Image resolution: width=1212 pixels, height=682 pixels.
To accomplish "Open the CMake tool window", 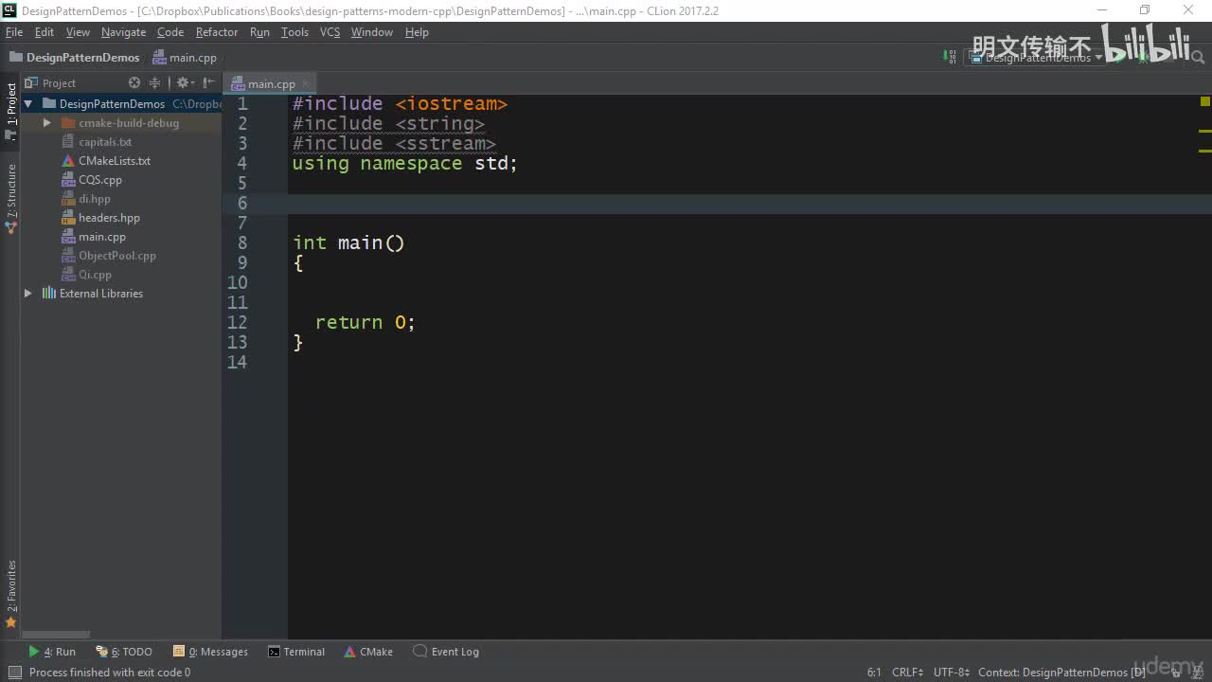I will click(368, 652).
